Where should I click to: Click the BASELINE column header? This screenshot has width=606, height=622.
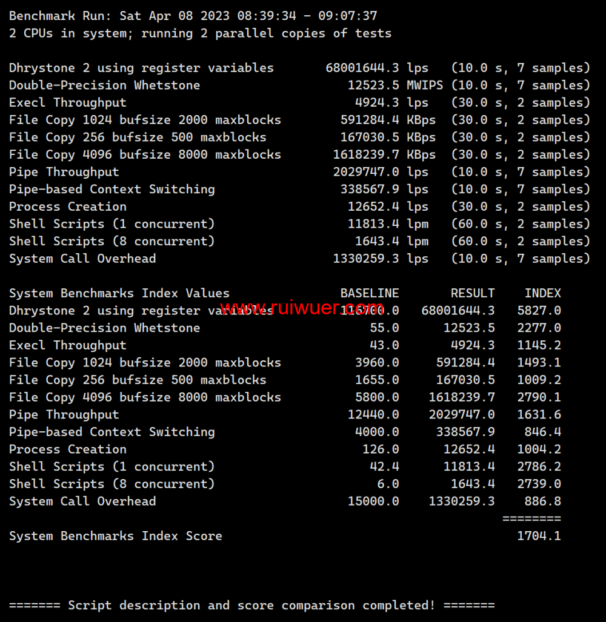(369, 294)
